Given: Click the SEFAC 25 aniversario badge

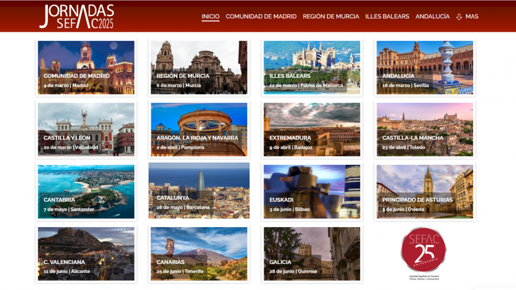Looking at the screenshot, I should (423, 250).
